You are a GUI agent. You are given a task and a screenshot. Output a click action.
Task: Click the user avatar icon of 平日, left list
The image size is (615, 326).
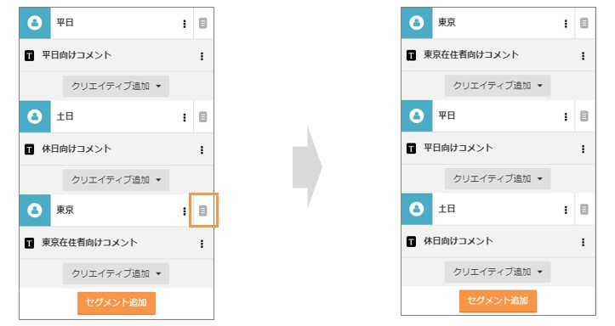click(x=35, y=23)
